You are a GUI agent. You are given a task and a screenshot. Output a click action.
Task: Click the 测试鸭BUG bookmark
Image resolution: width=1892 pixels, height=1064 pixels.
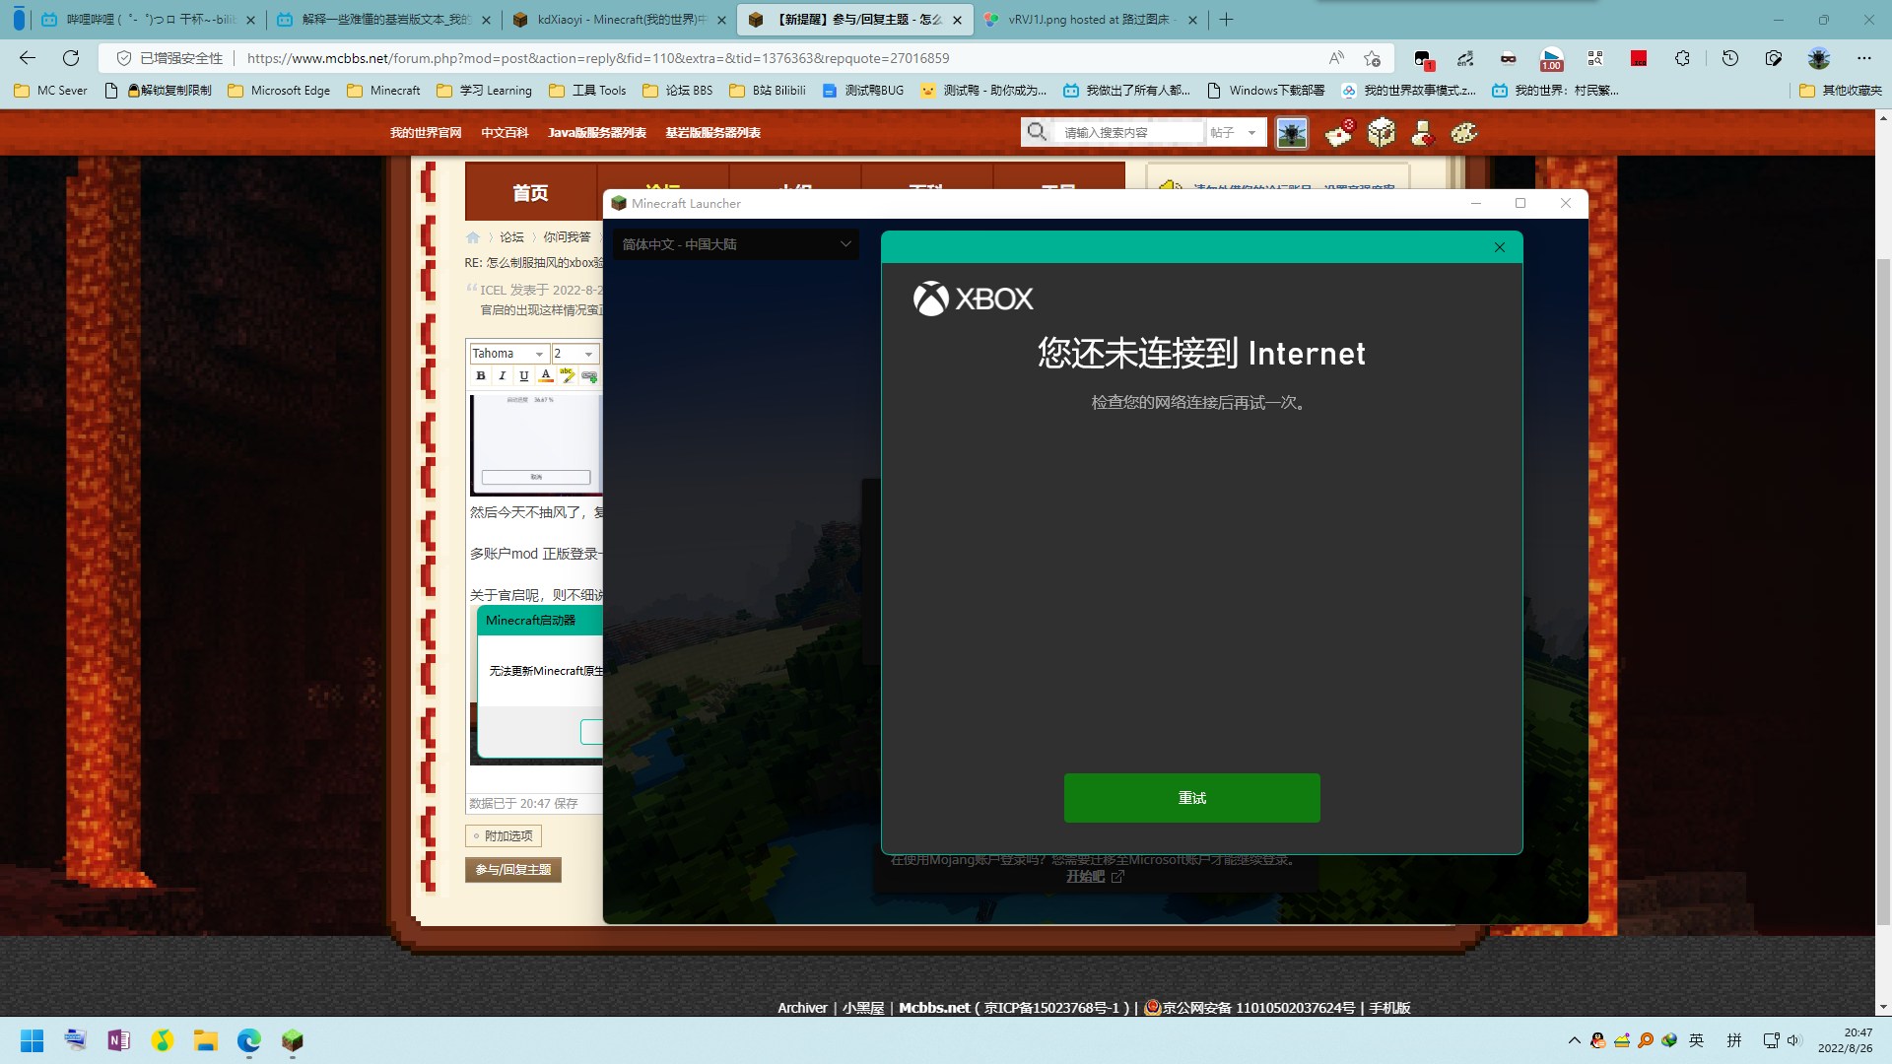[862, 91]
